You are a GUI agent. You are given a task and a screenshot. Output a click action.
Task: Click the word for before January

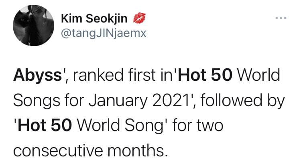(75, 100)
